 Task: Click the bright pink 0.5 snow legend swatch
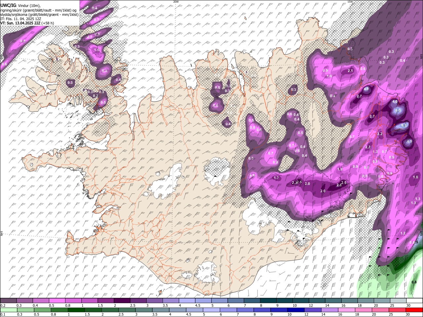(x=57, y=300)
